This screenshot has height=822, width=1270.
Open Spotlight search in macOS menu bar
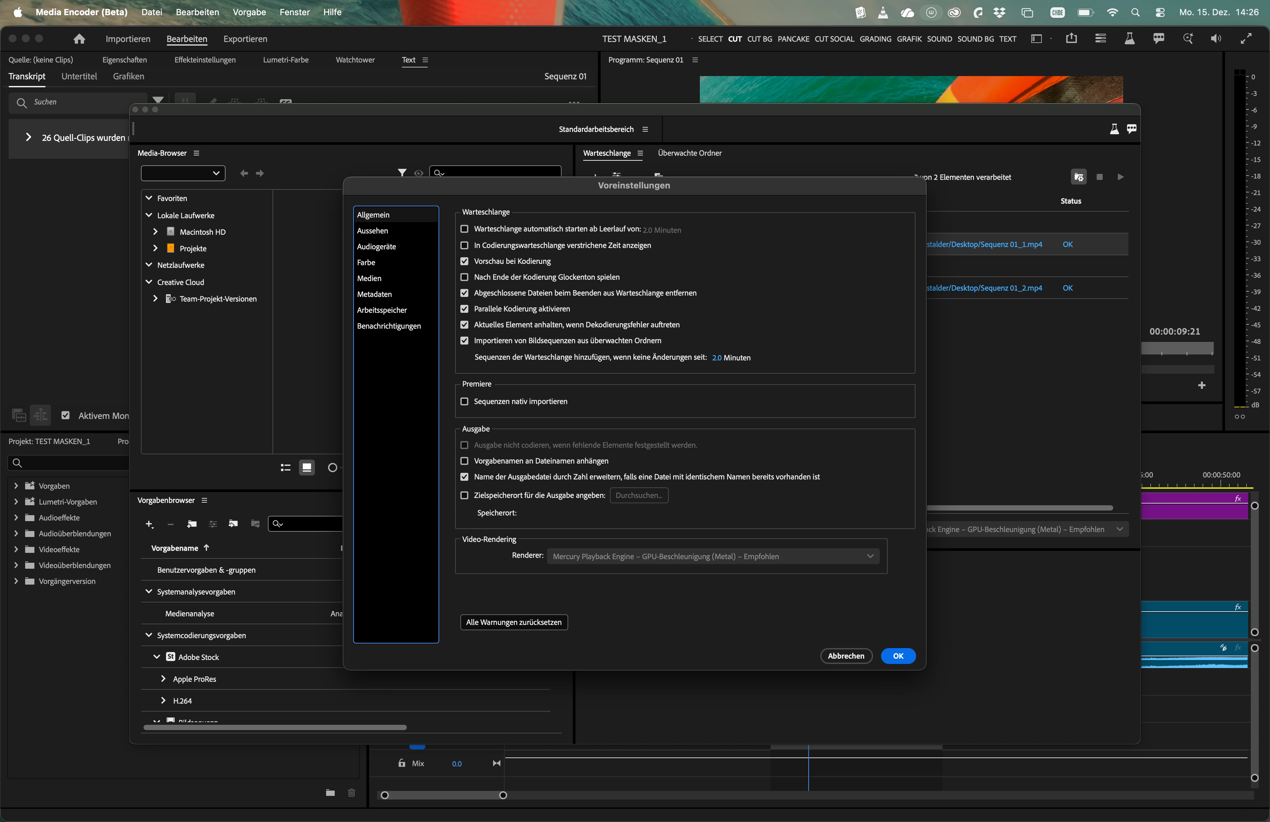click(x=1135, y=12)
